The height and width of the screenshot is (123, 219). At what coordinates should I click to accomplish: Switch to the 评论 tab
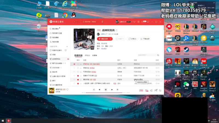tap(87, 55)
